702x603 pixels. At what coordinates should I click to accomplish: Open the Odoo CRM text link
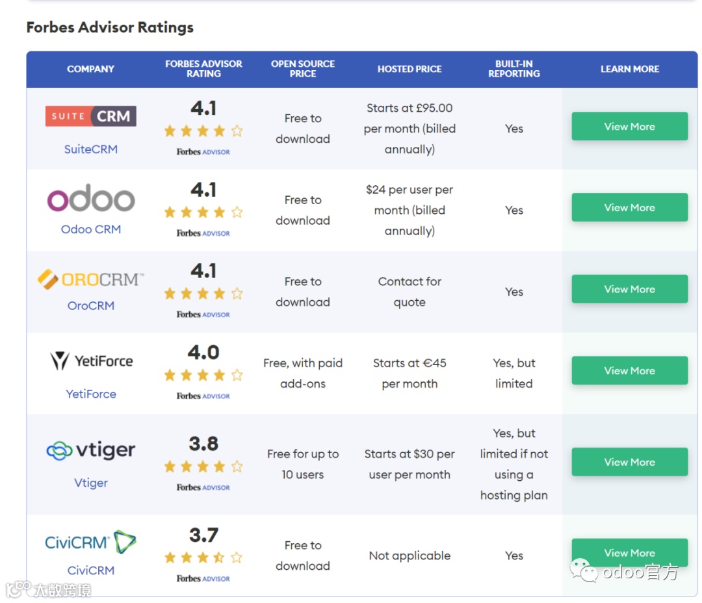90,229
